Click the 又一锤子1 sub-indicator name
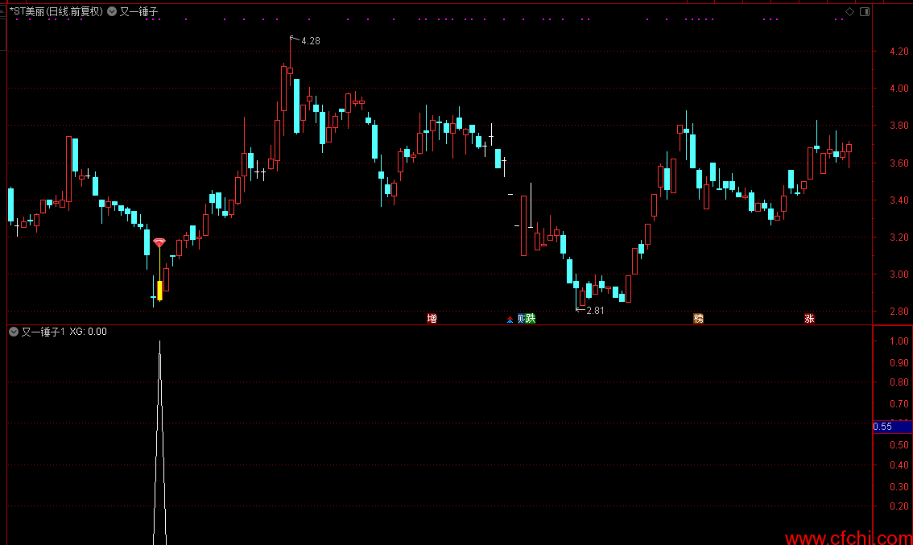Image resolution: width=913 pixels, height=545 pixels. [x=43, y=332]
